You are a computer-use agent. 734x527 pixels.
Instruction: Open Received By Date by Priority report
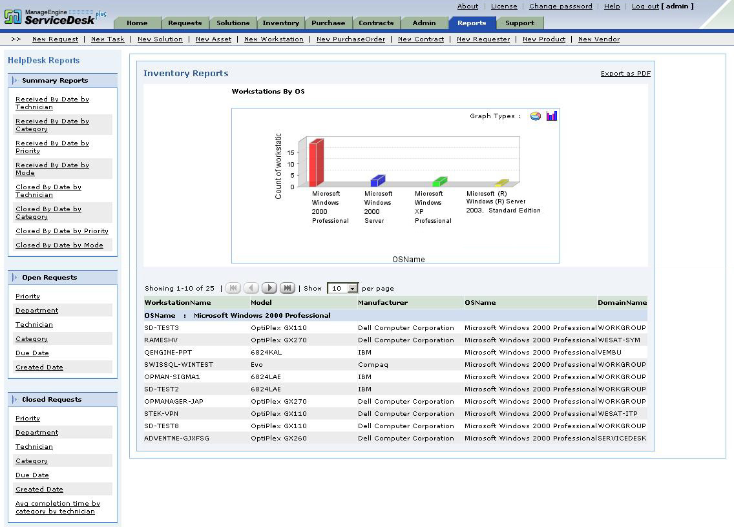52,147
